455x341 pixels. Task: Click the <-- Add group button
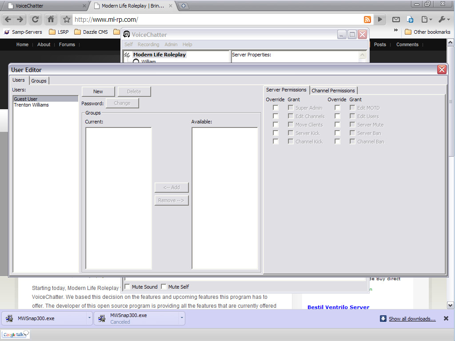(x=172, y=187)
